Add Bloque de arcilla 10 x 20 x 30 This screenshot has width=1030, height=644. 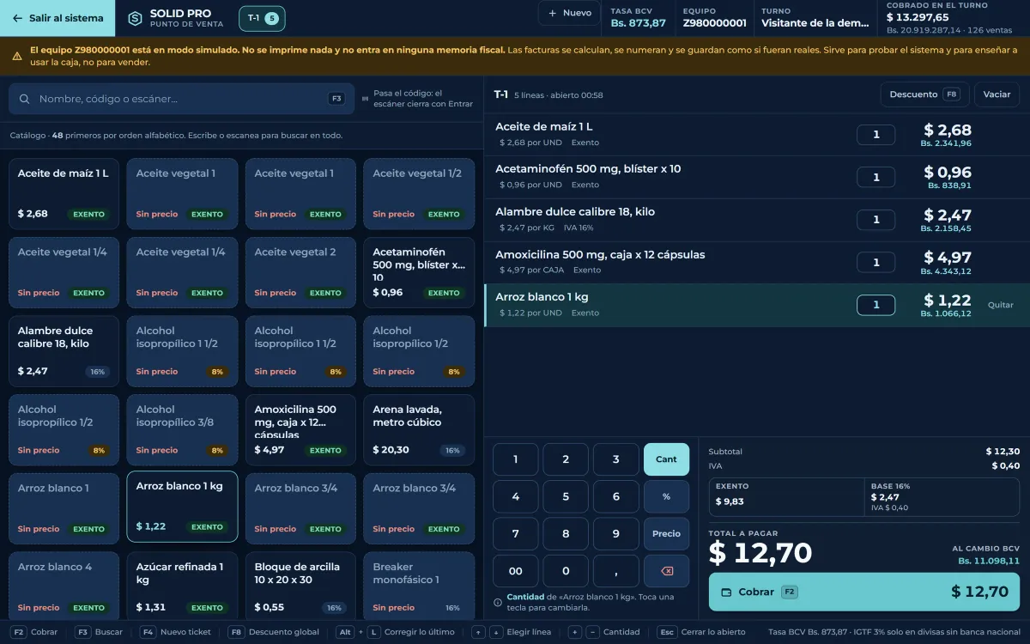click(300, 586)
